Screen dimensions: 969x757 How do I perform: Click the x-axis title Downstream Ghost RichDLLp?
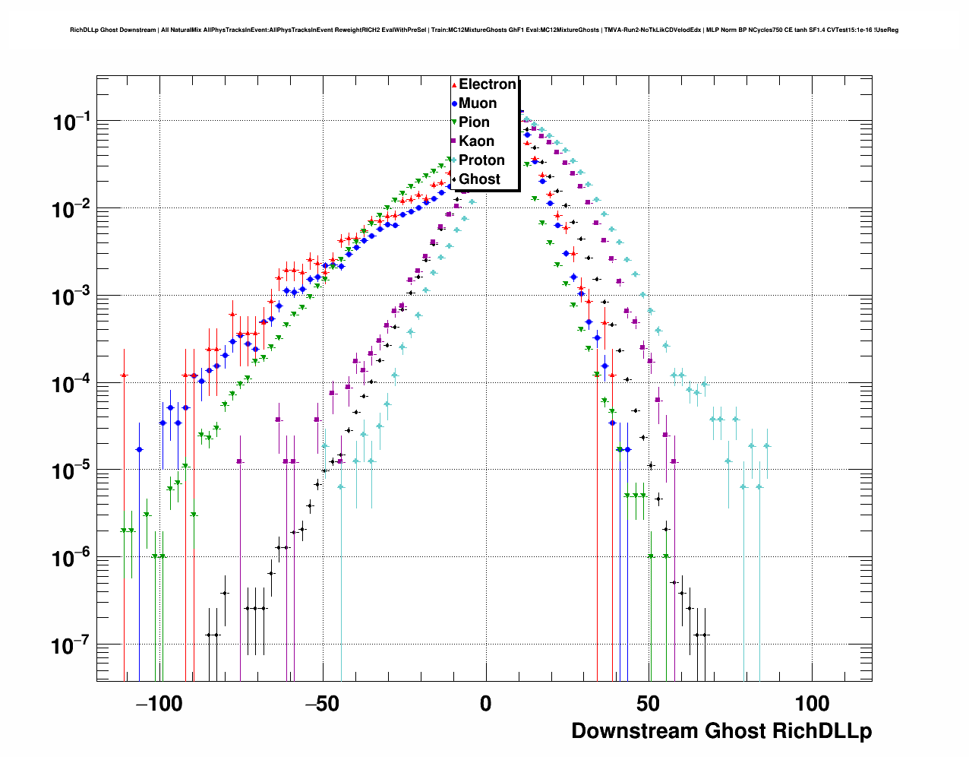coord(721,731)
